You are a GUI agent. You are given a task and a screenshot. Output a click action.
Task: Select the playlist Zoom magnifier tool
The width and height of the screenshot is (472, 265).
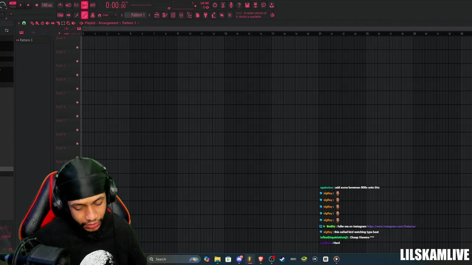tap(68, 23)
